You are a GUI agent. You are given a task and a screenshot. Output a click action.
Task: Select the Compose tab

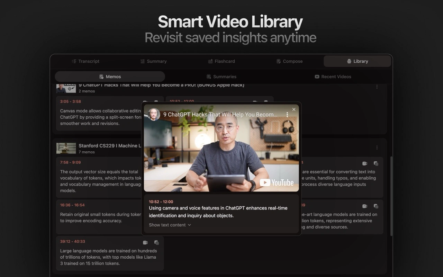click(289, 61)
